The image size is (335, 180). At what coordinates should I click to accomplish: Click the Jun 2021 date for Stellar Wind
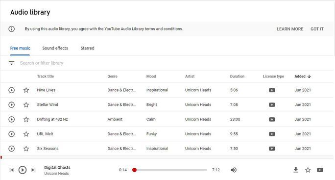(303, 104)
